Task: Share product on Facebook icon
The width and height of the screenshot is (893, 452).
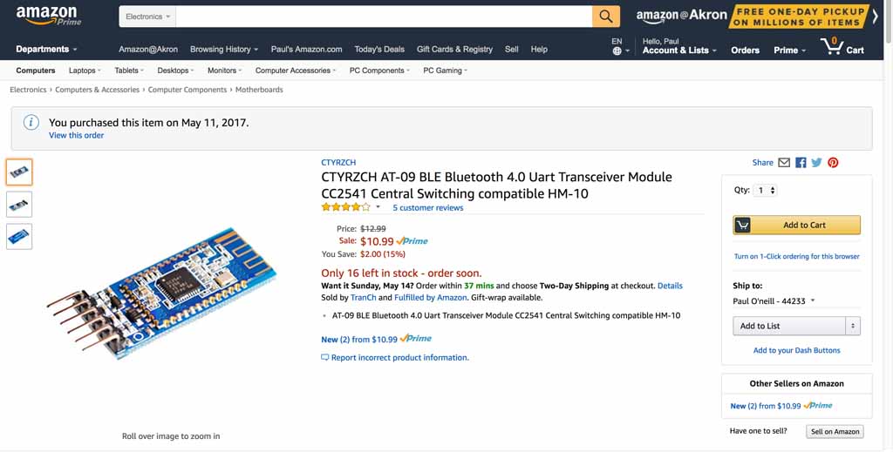Action: (x=801, y=163)
